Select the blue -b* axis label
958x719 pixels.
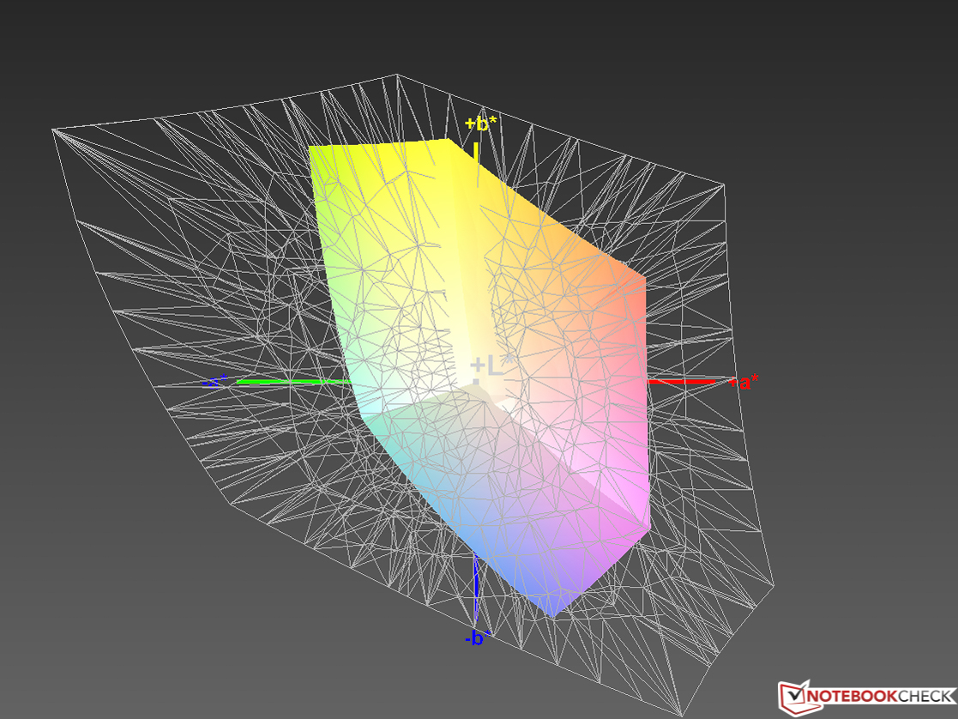[478, 638]
